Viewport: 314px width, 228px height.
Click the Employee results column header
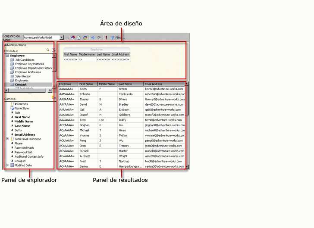click(68, 84)
